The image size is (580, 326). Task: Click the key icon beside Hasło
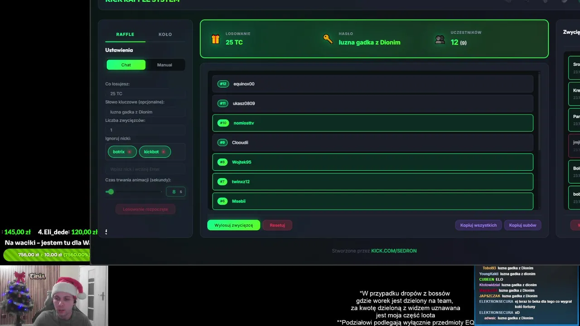point(328,38)
